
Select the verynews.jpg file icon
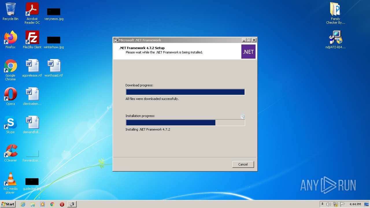pyautogui.click(x=54, y=14)
